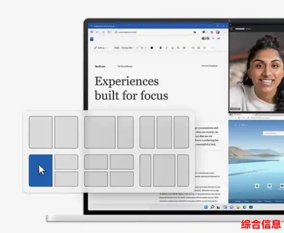Image resolution: width=284 pixels, height=233 pixels.
Task: Open File Explorer from the taskbar
Action: [238, 207]
